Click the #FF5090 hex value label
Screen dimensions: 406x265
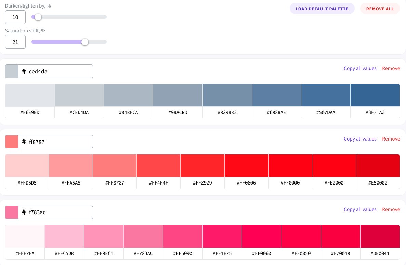point(183,253)
